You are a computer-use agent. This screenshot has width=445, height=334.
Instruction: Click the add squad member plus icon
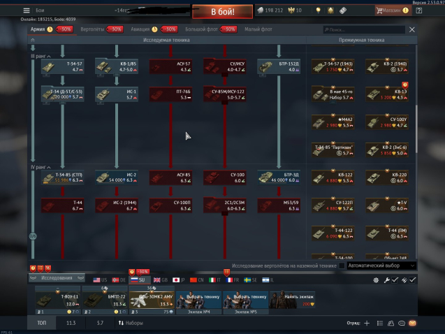click(367, 324)
